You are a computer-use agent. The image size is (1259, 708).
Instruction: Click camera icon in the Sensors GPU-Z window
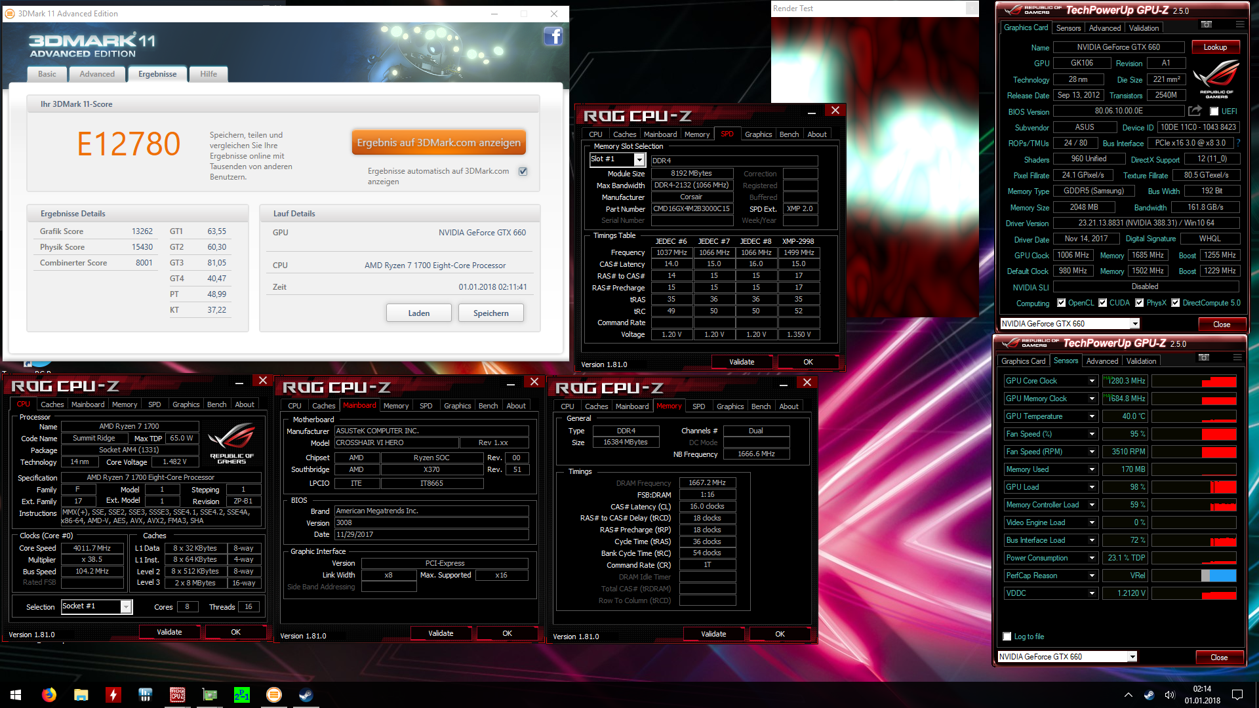(x=1203, y=357)
